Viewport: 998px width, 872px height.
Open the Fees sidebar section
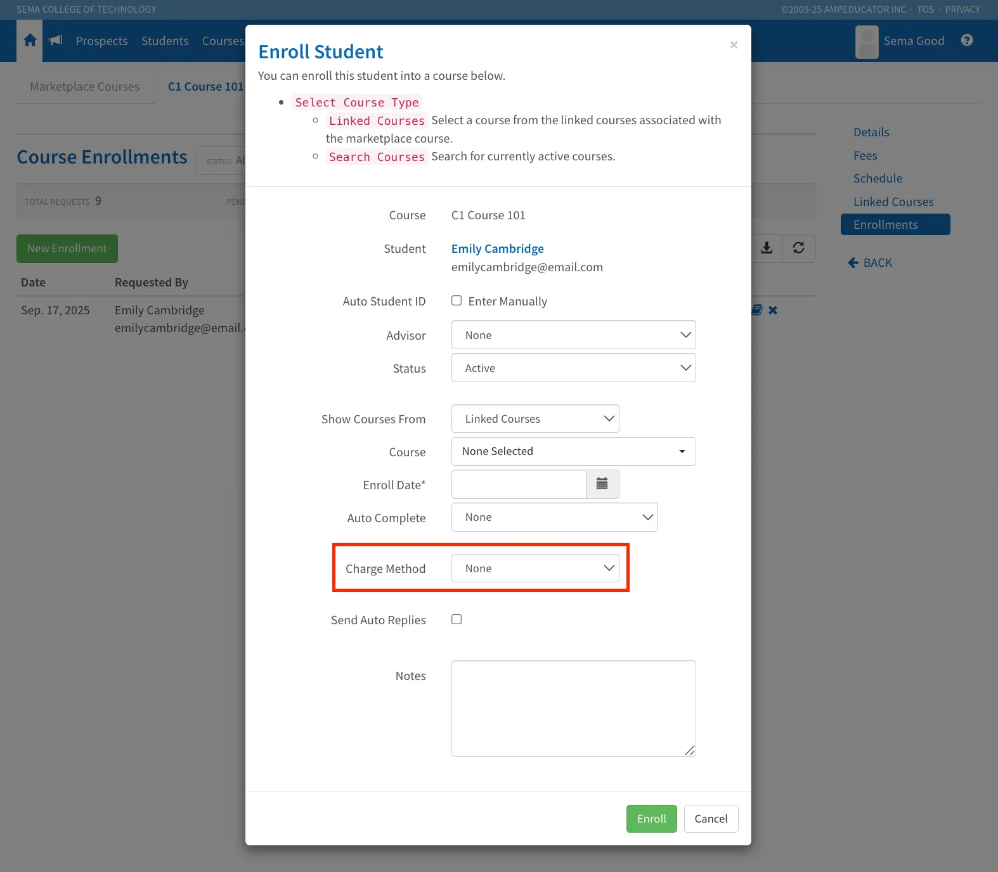[x=865, y=155]
